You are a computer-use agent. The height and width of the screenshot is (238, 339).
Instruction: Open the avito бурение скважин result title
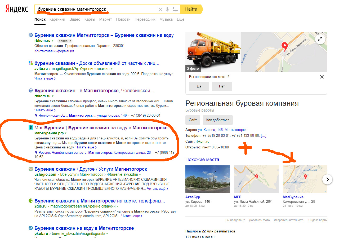coord(97,63)
